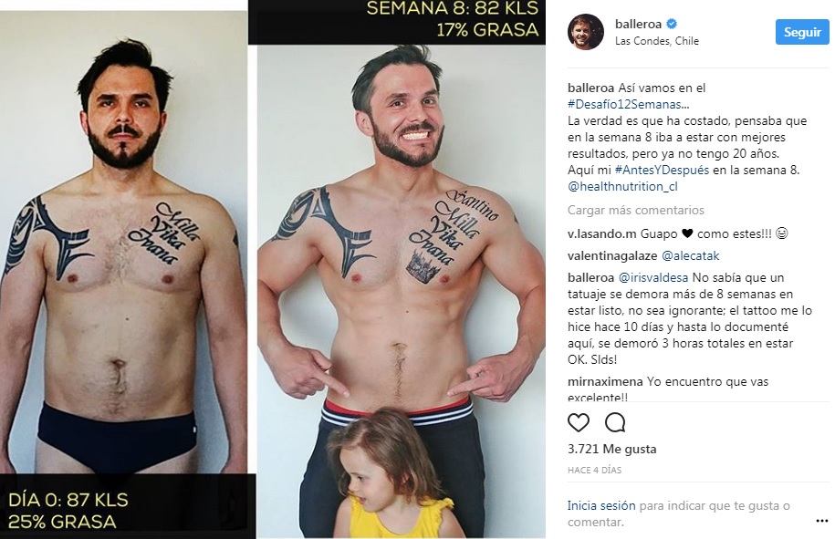Screen dimensions: 835x539
Task: Open the @irisvaldesa mention in reply
Action: [x=652, y=278]
